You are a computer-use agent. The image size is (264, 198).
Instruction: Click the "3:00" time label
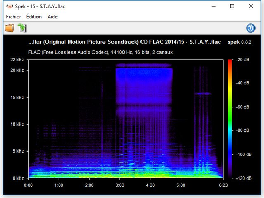(120, 185)
